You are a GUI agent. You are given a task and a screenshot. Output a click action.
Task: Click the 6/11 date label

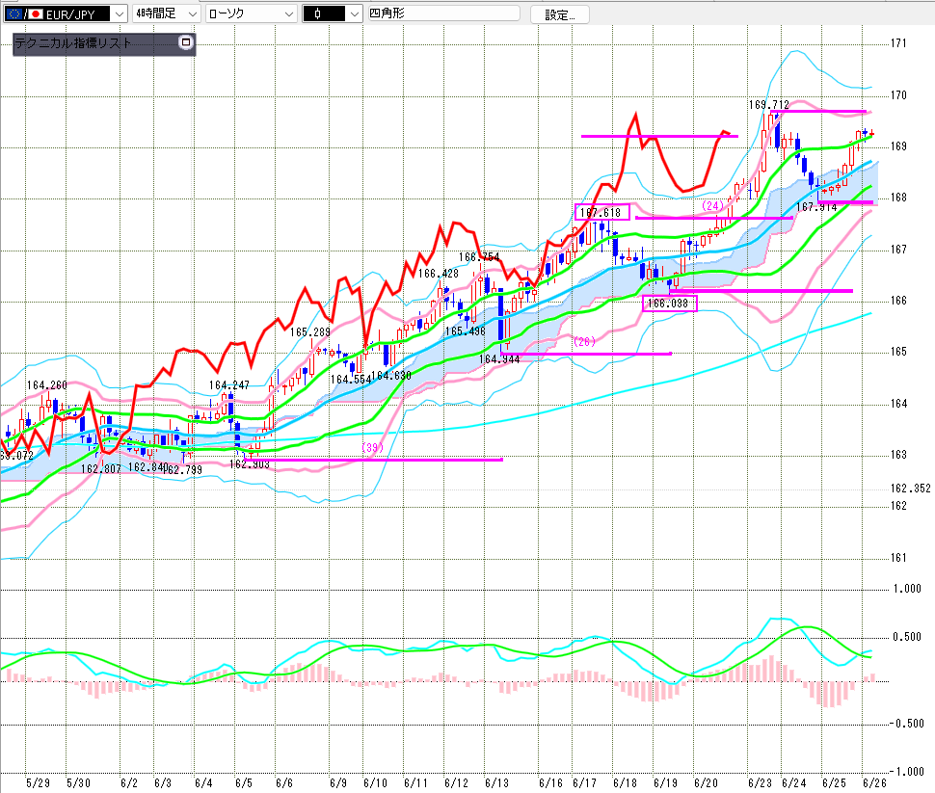click(415, 782)
